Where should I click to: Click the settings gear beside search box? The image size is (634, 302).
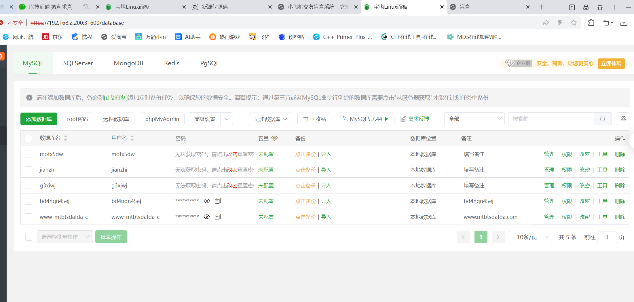tap(623, 119)
